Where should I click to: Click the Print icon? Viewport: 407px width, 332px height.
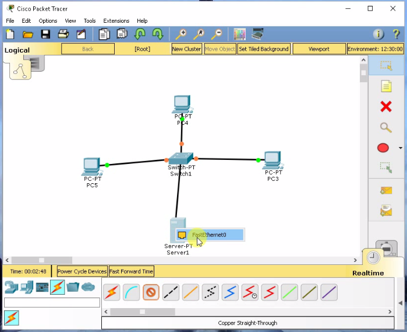63,34
